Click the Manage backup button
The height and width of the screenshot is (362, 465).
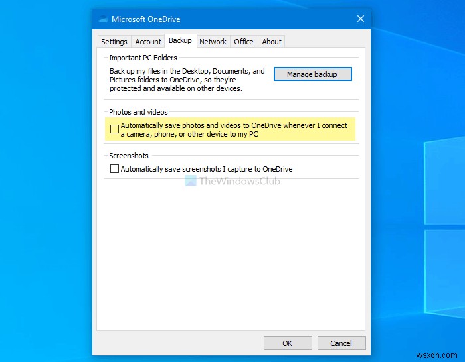click(x=313, y=74)
